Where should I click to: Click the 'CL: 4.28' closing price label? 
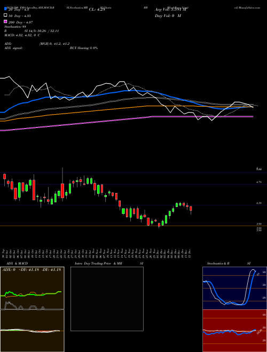coord(97,10)
